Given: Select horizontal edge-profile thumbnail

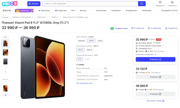Looking at the screenshot, I should [5, 79].
